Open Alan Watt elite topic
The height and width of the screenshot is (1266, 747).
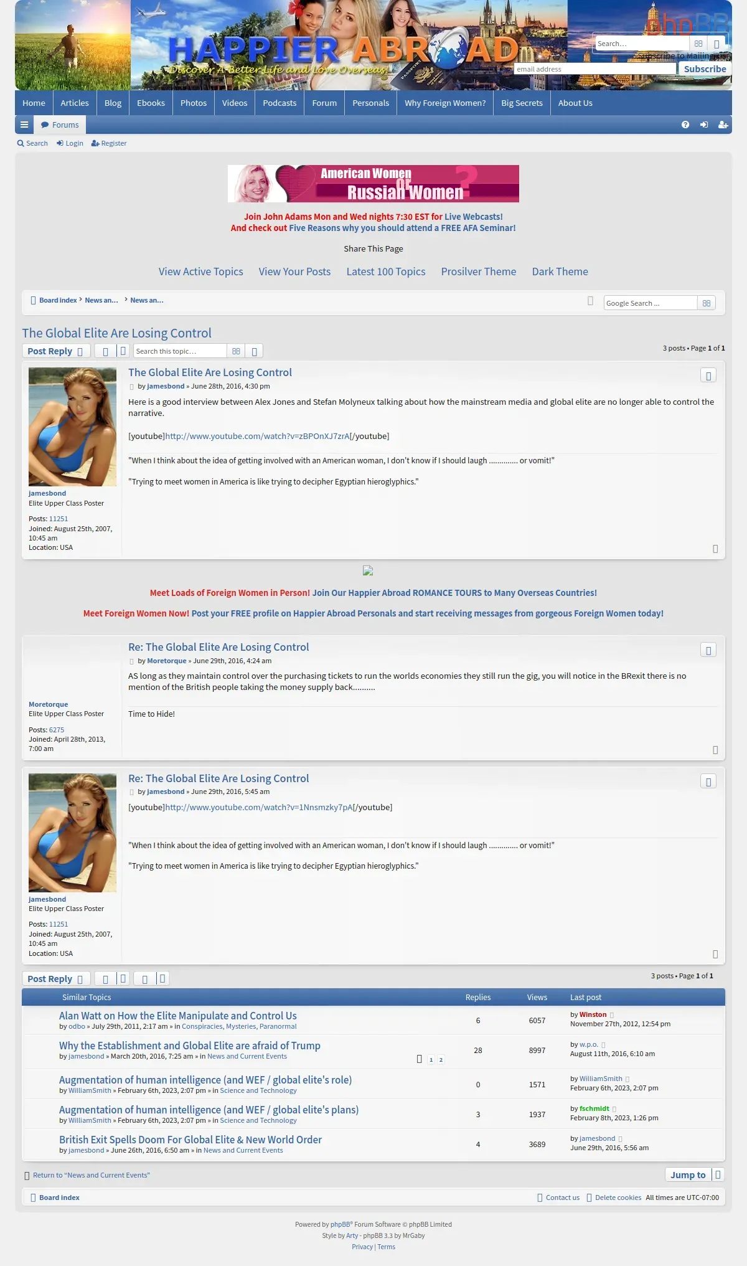point(177,1016)
